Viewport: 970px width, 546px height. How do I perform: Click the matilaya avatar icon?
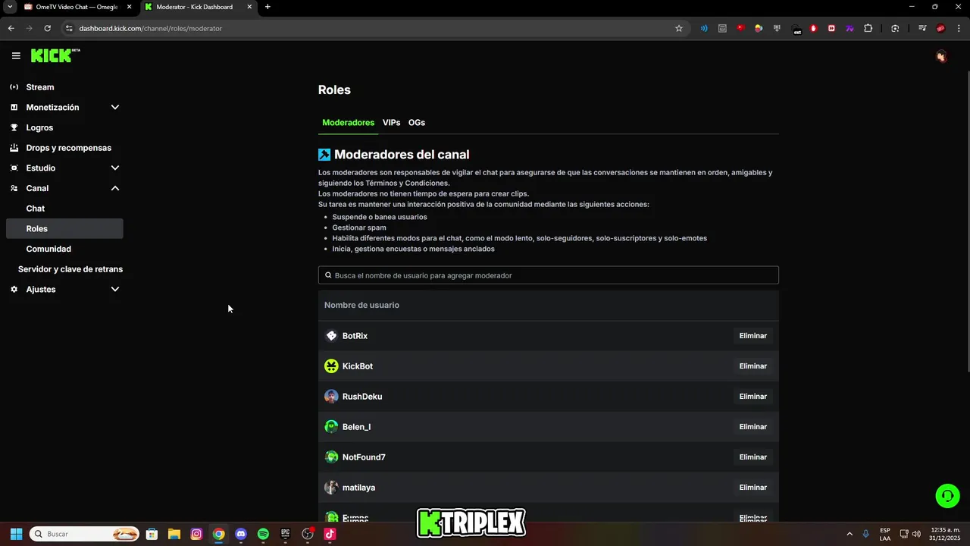pos(331,488)
